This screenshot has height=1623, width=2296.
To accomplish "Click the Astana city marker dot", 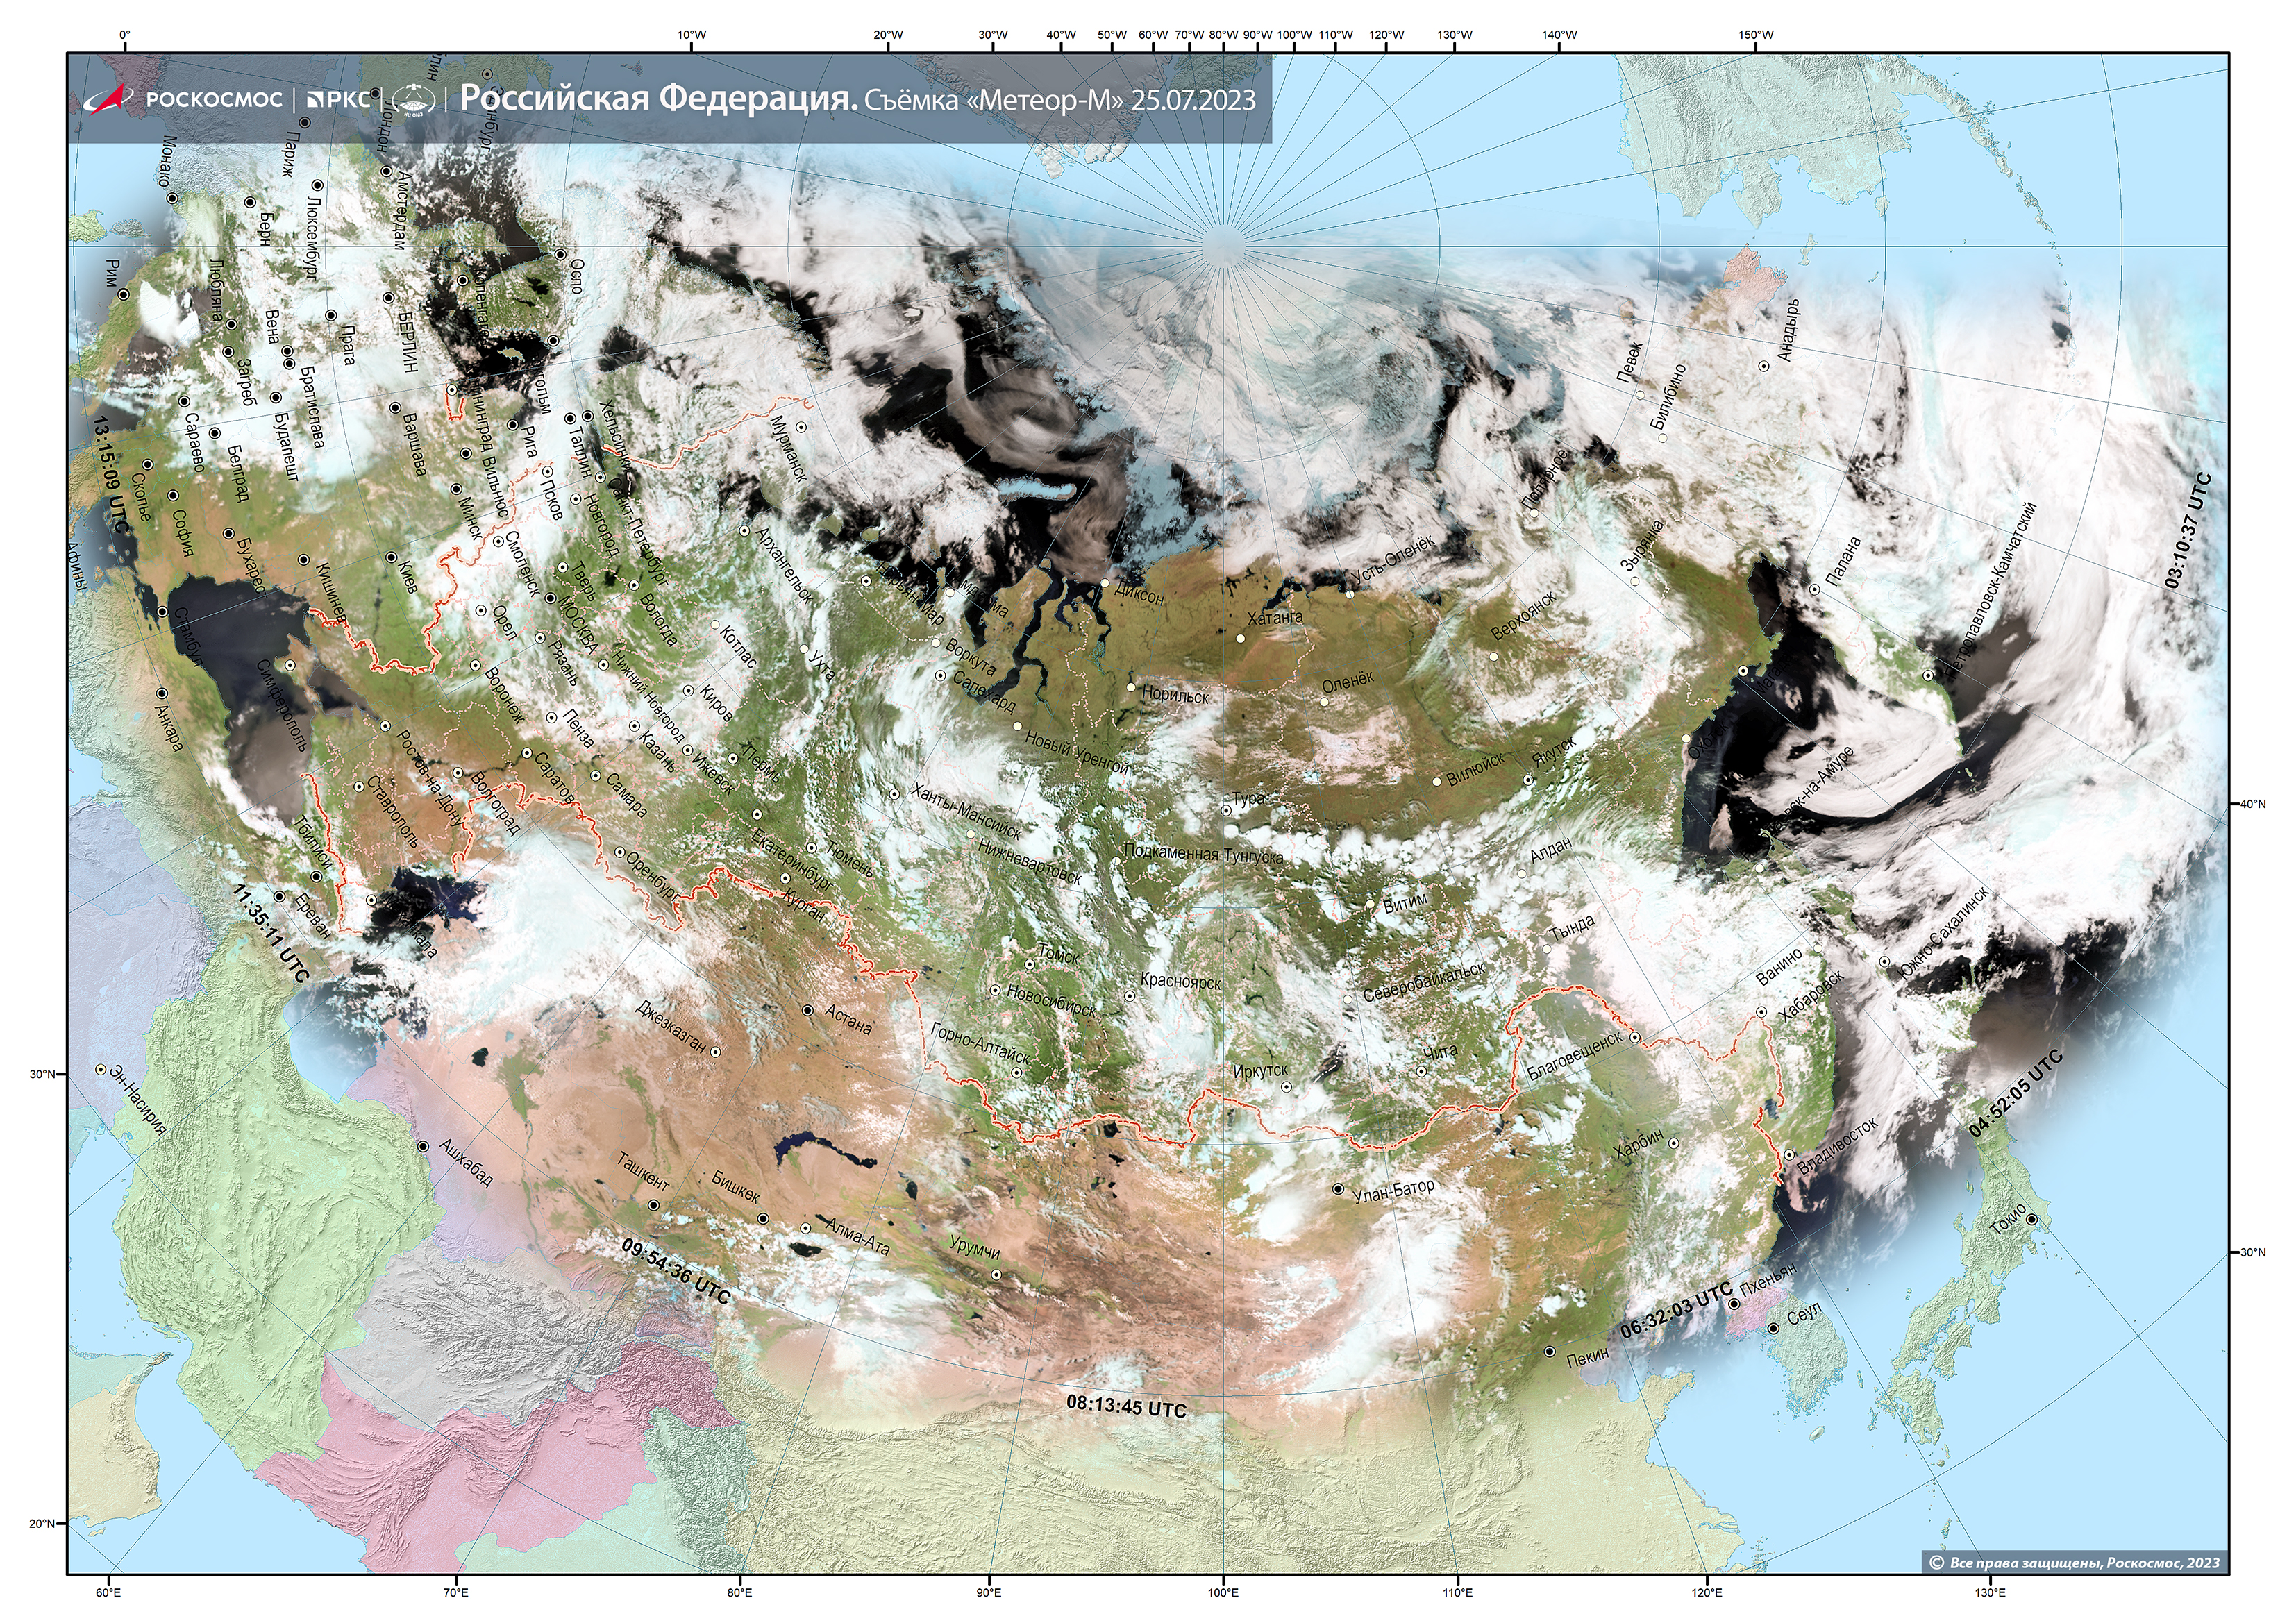I will (x=808, y=1010).
